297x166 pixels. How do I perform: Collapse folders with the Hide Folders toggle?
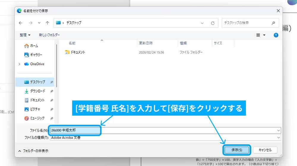tap(33, 151)
